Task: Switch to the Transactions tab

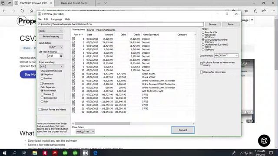Action: tap(78, 29)
